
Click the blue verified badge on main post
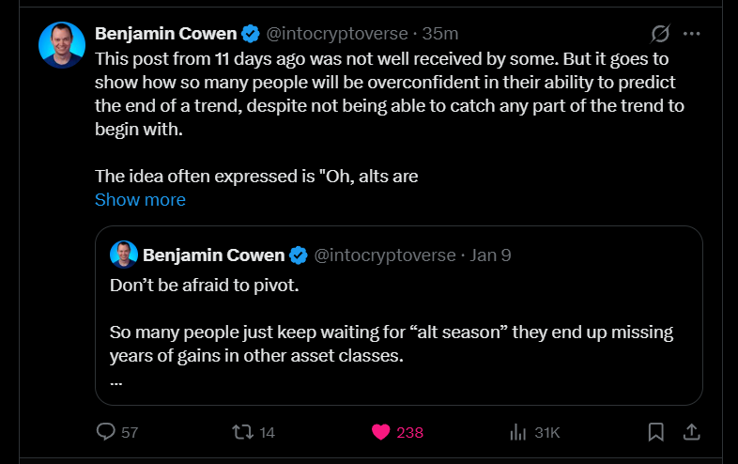[251, 34]
